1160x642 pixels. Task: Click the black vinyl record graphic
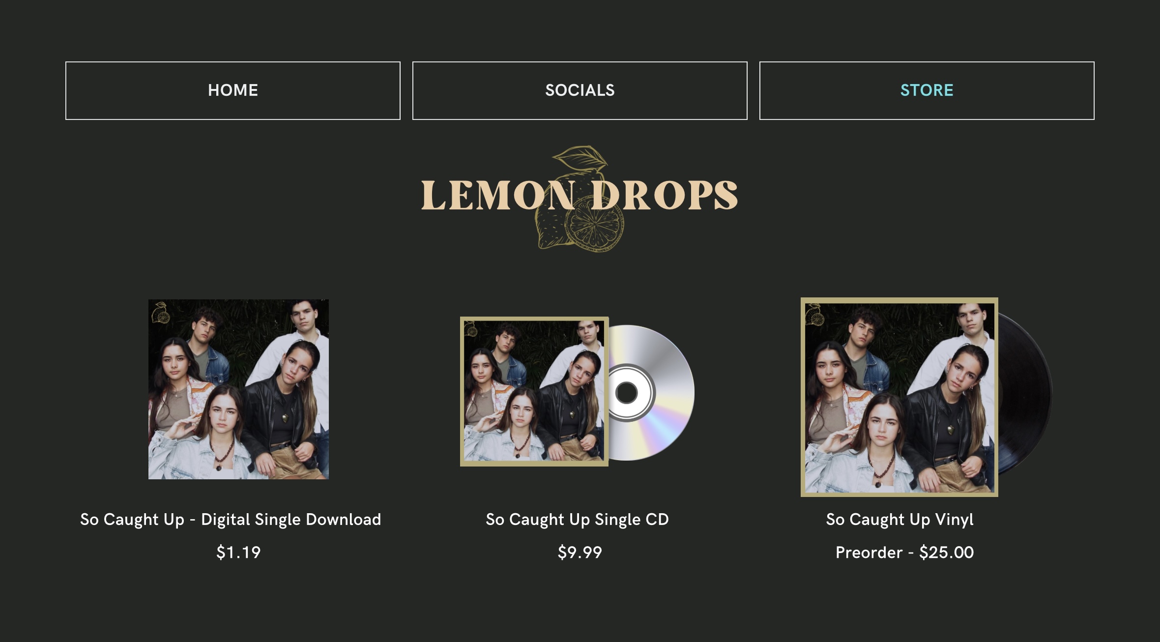point(1025,396)
